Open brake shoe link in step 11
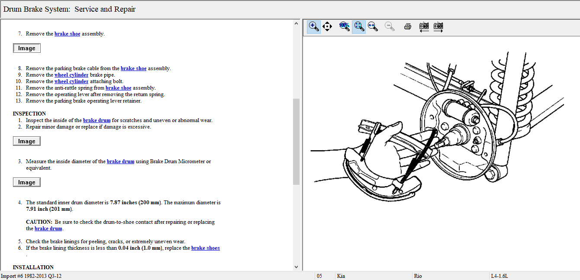Viewport: 580px width, 280px height. click(x=118, y=88)
